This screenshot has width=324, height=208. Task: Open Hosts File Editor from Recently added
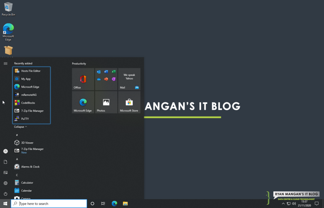pos(31,71)
